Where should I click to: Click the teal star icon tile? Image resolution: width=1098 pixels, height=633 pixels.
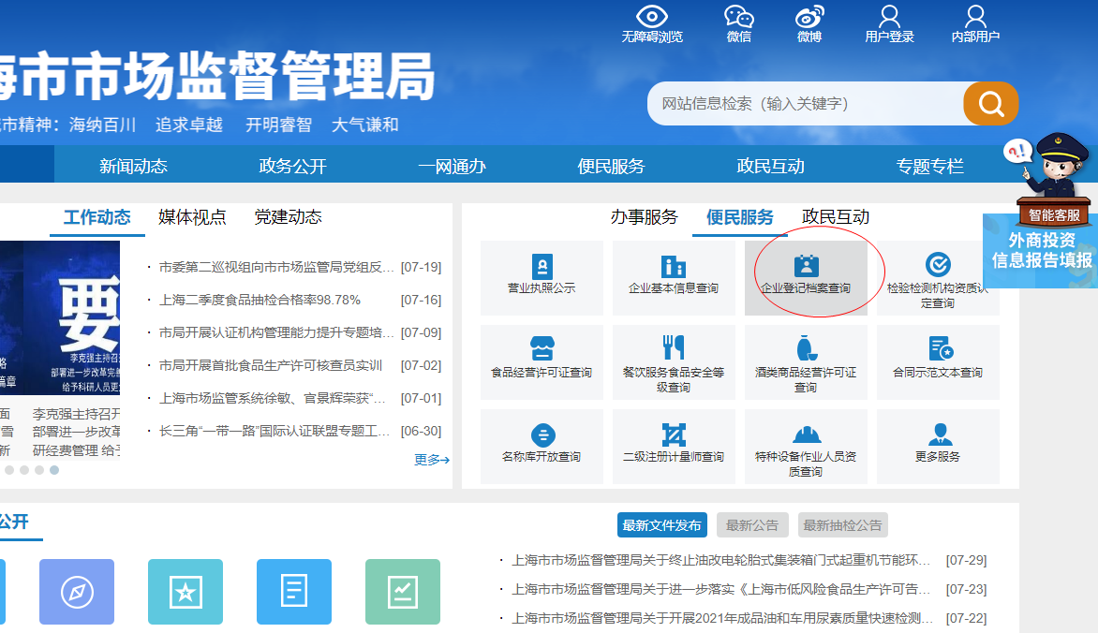coord(185,592)
